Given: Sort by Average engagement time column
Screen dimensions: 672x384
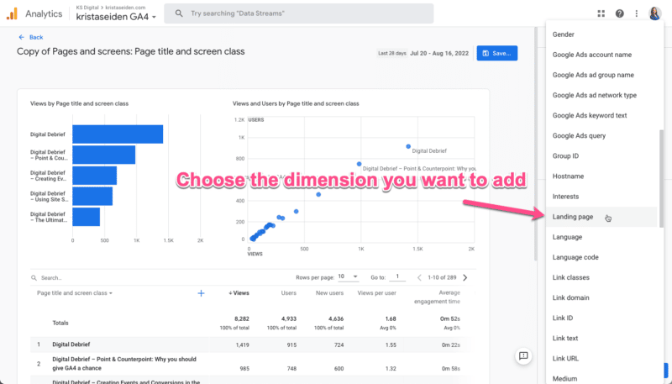Looking at the screenshot, I should point(437,297).
